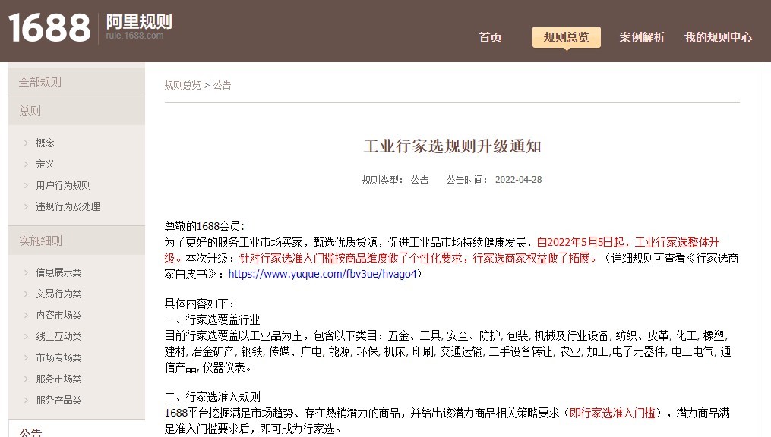Open 线上互动类 in the sidebar
Screen dimensions: 771x437
pos(58,336)
